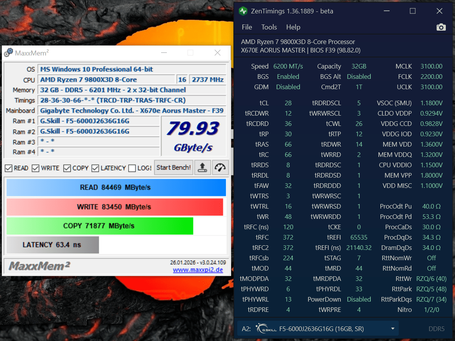Viewport: 455px width, 341px height.
Task: Click the WRITE 83450 MByte/s bar
Action: pyautogui.click(x=115, y=207)
